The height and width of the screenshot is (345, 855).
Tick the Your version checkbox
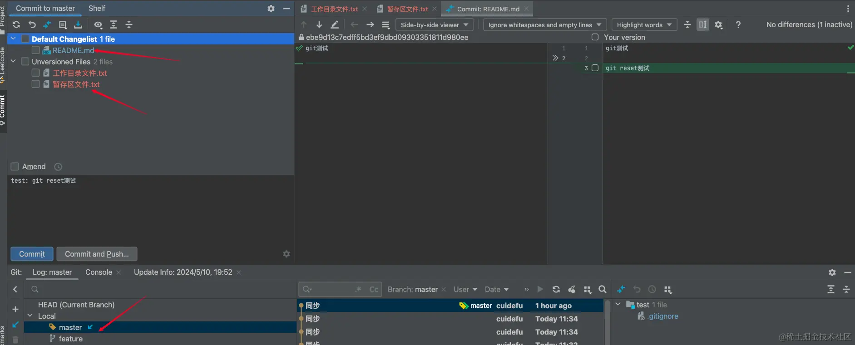coord(595,37)
